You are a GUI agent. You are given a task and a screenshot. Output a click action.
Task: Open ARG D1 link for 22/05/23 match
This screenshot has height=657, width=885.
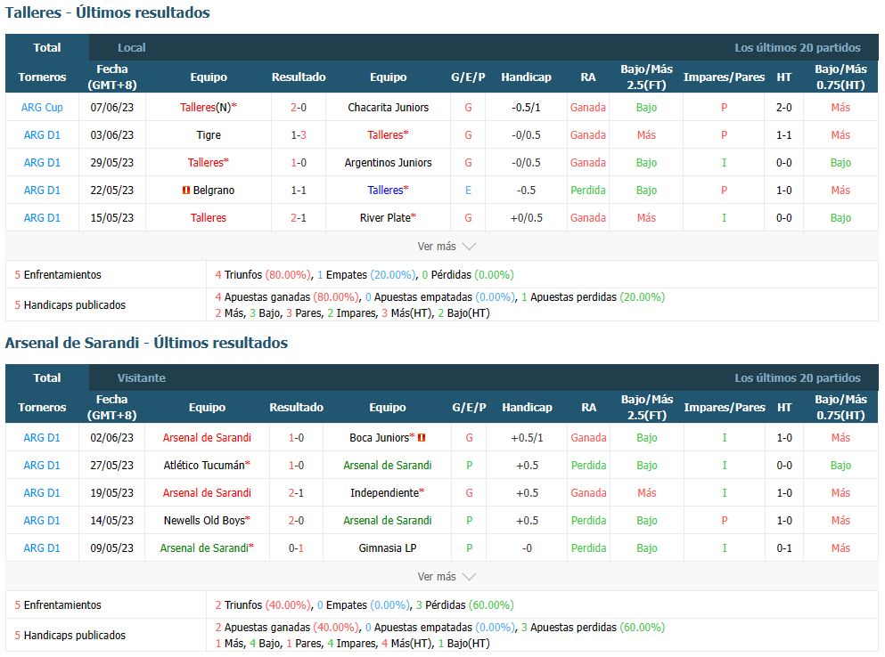(42, 190)
